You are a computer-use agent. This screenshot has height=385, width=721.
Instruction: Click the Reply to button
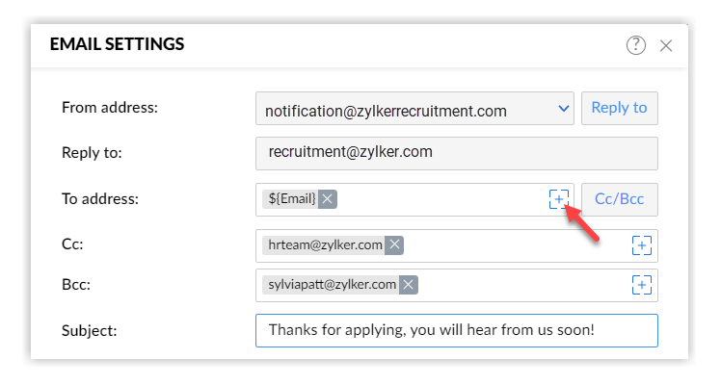click(620, 109)
